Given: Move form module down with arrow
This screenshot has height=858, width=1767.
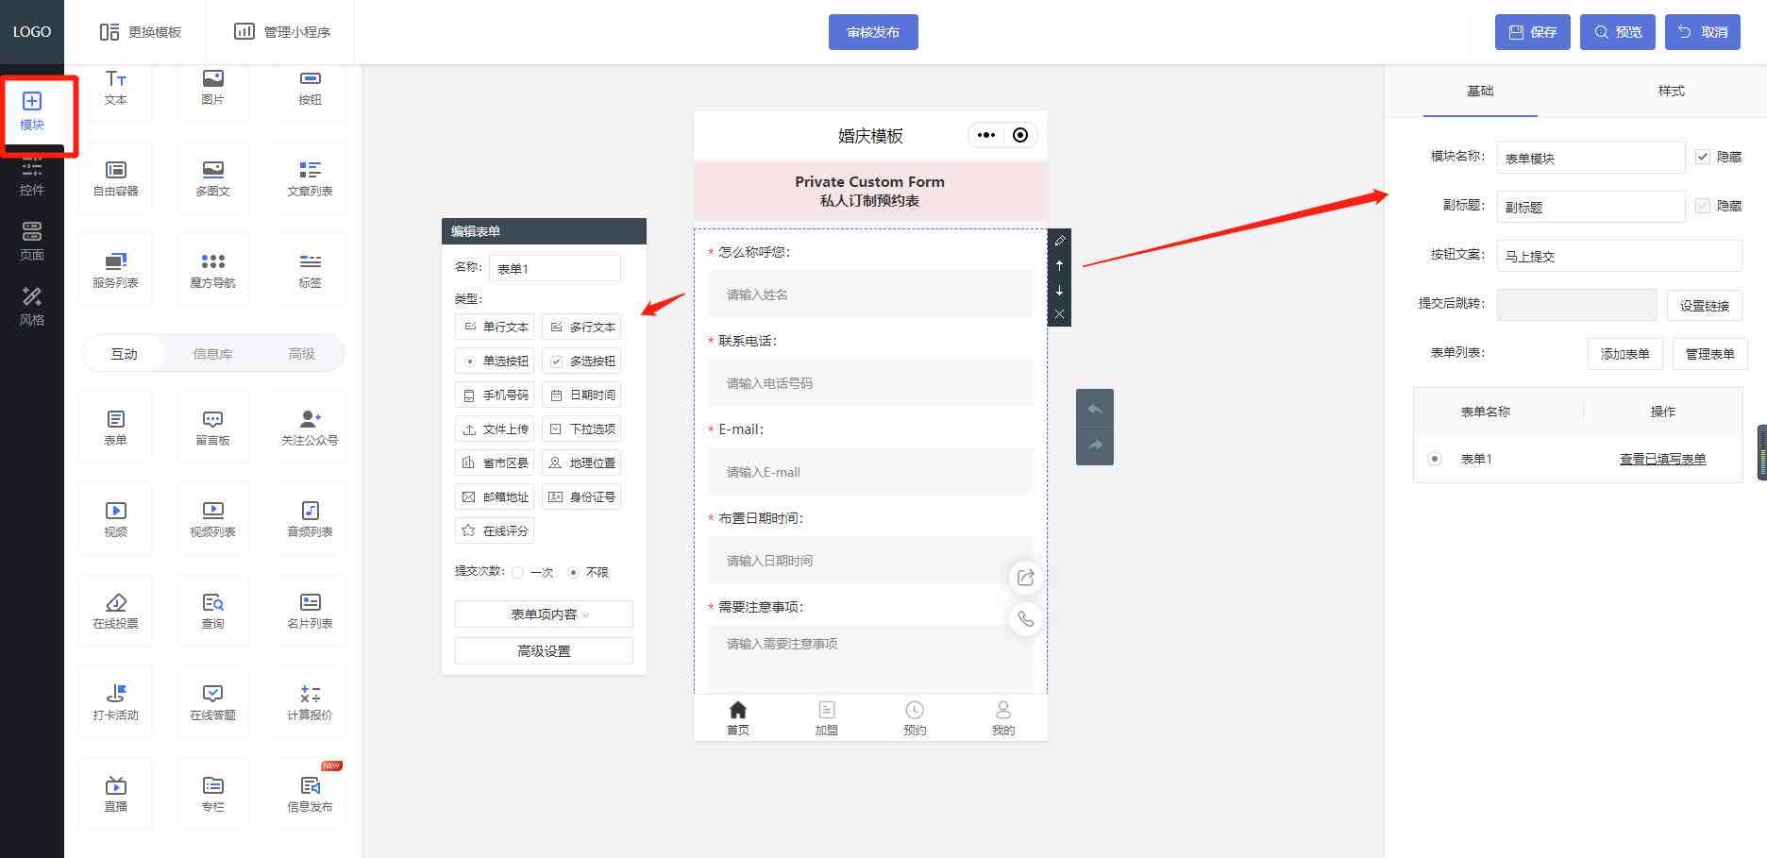Looking at the screenshot, I should coord(1059,290).
